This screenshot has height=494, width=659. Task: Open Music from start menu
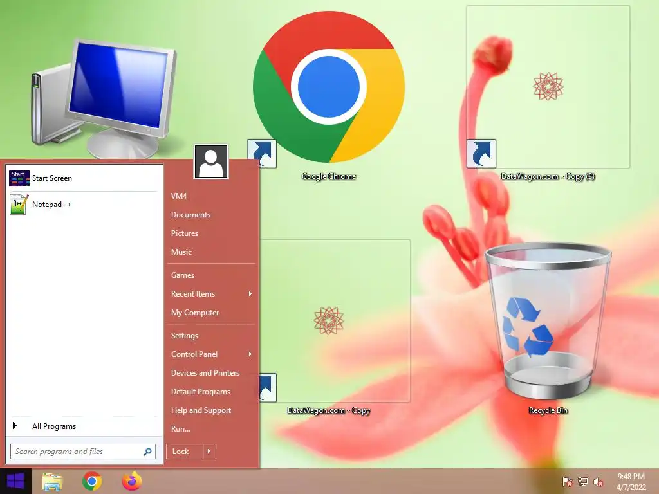pos(181,252)
